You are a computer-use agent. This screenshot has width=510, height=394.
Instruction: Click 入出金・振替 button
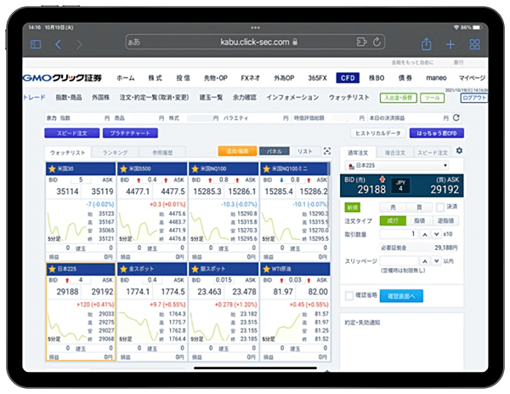tap(399, 98)
